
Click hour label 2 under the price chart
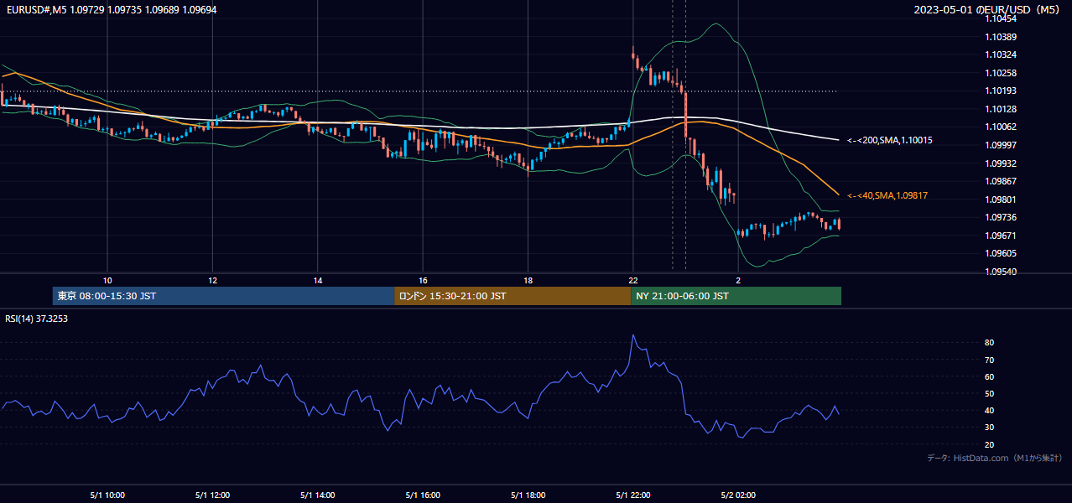coord(738,280)
